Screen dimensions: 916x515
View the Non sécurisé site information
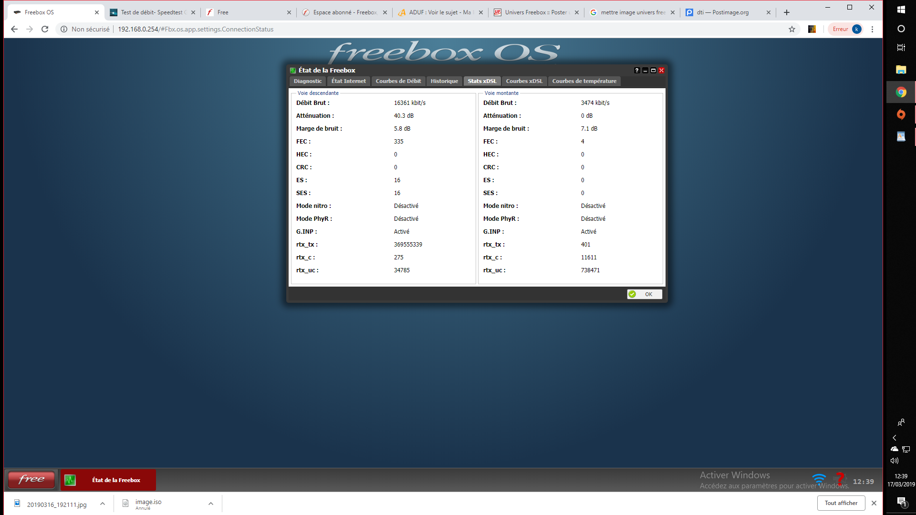[85, 29]
